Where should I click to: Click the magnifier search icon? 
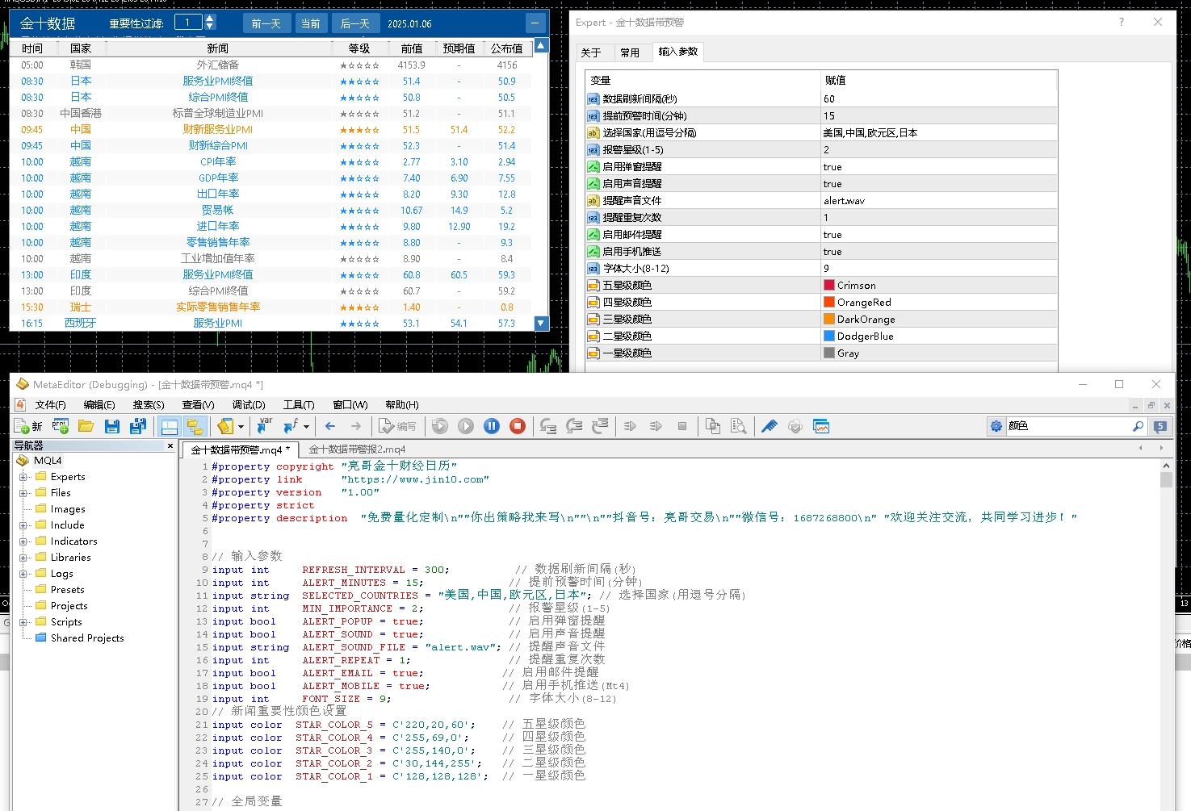point(1139,426)
